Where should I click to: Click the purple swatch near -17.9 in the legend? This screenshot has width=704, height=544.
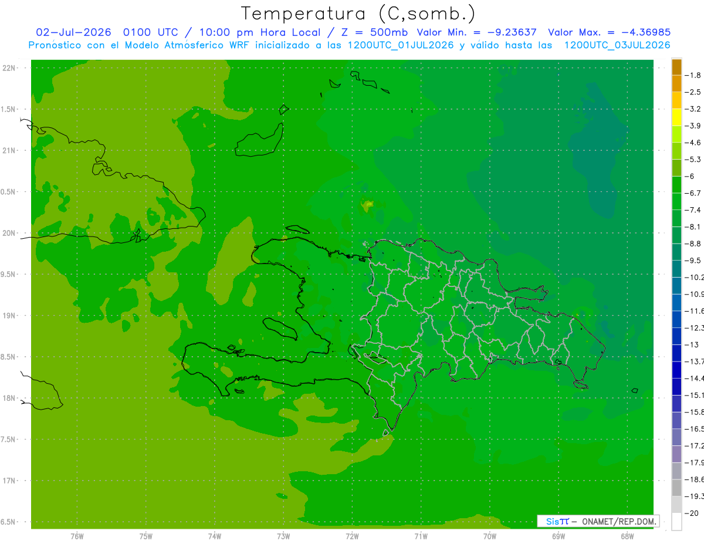(x=676, y=454)
